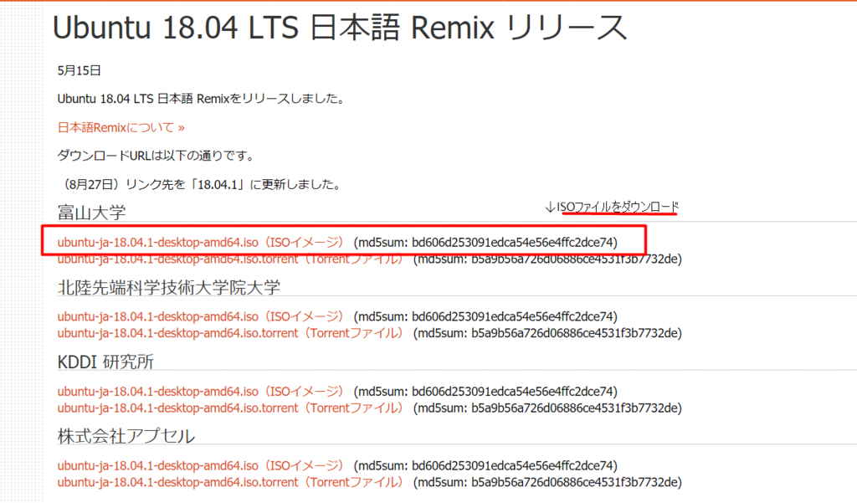Download the ISO image link under KDDI 研究所
857x503 pixels.
tap(201, 392)
